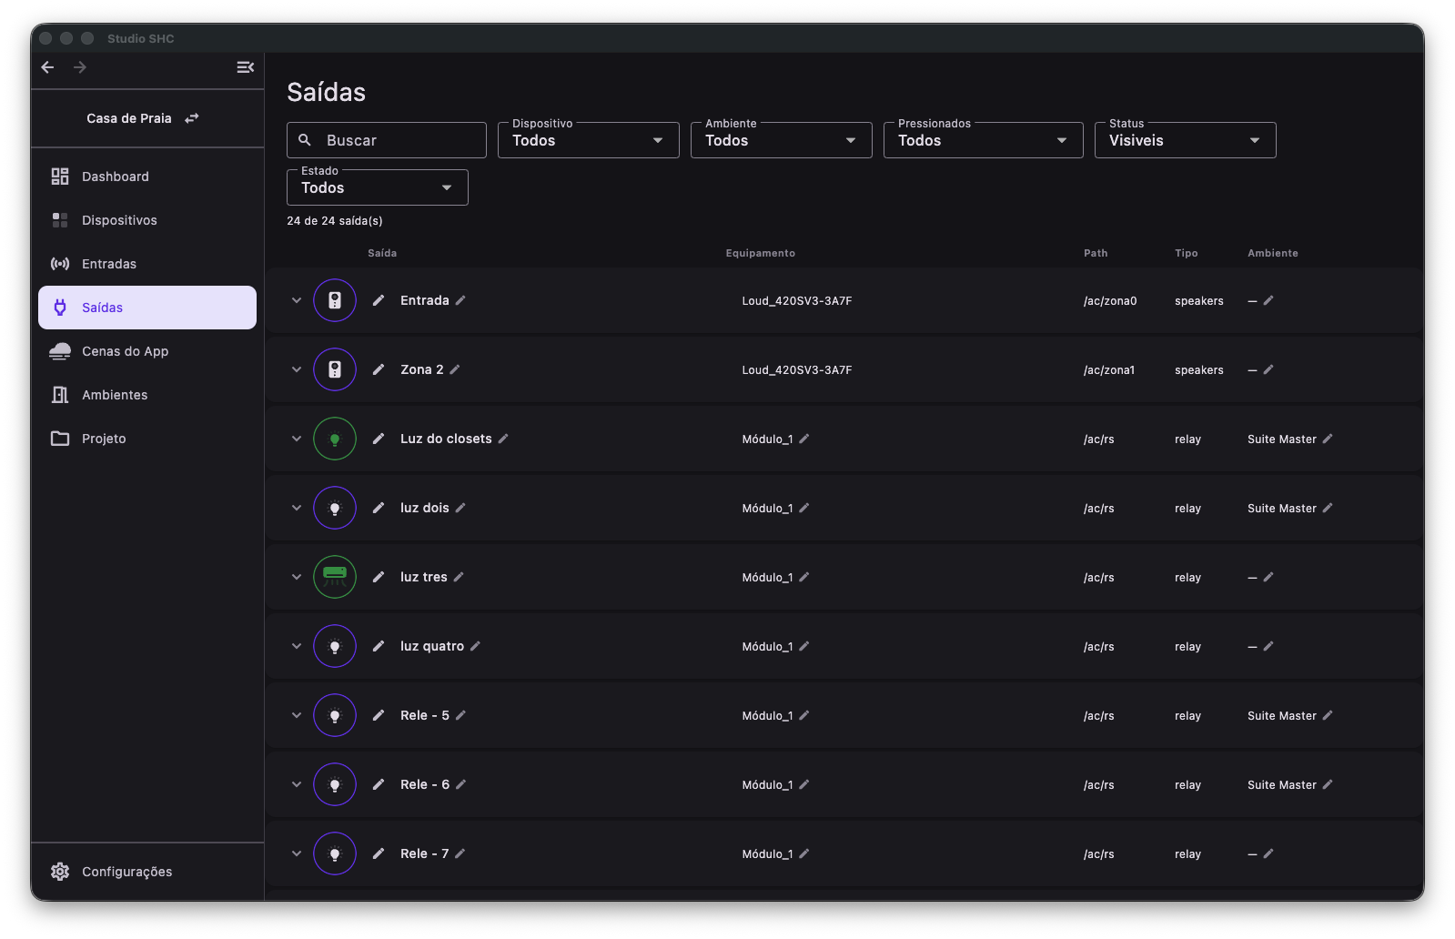Toggle the Entrada speaker output icon
This screenshot has height=939, width=1455.
335,300
